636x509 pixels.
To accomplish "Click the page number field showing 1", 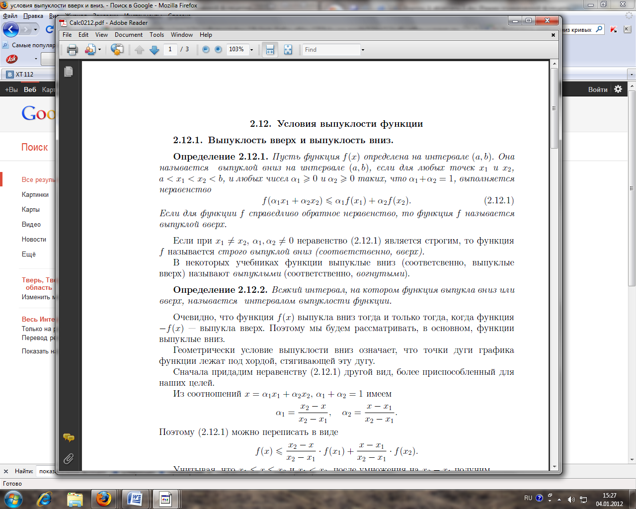I will click(x=170, y=49).
